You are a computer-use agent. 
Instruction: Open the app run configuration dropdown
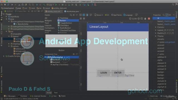tap(50, 5)
